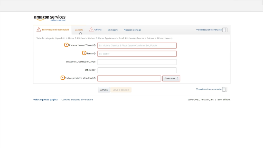Click the Salva e concludi button

coord(121,90)
